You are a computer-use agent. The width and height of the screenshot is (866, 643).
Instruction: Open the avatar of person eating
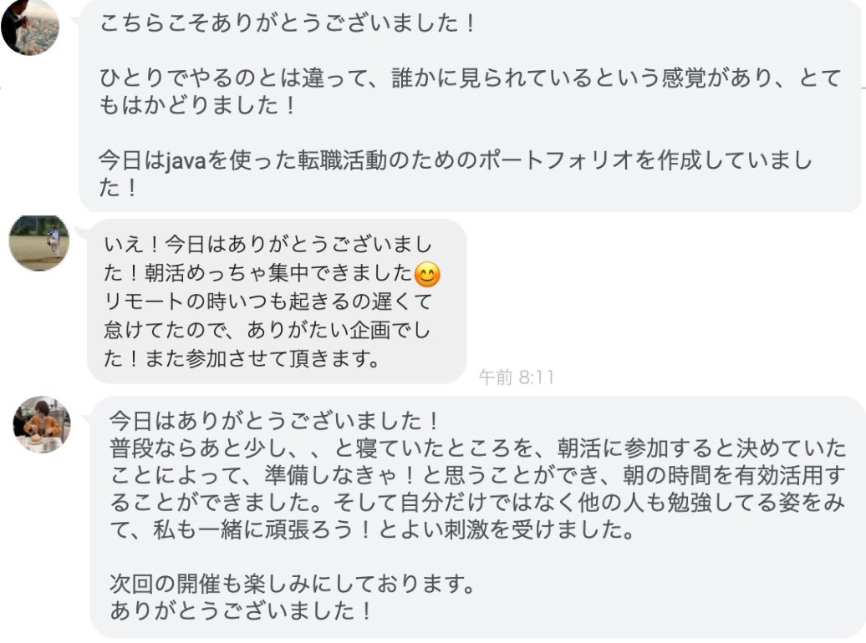point(42,424)
